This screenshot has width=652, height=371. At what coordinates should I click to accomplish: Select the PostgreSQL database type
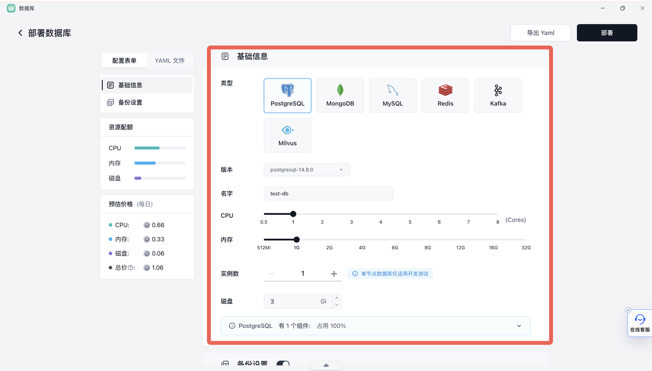287,96
